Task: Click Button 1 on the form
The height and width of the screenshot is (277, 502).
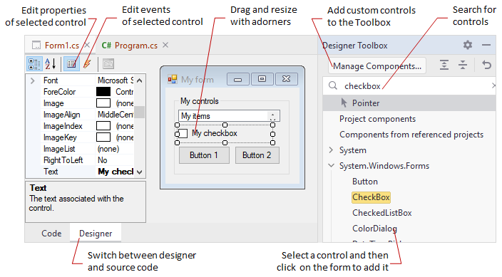Action: [x=204, y=155]
